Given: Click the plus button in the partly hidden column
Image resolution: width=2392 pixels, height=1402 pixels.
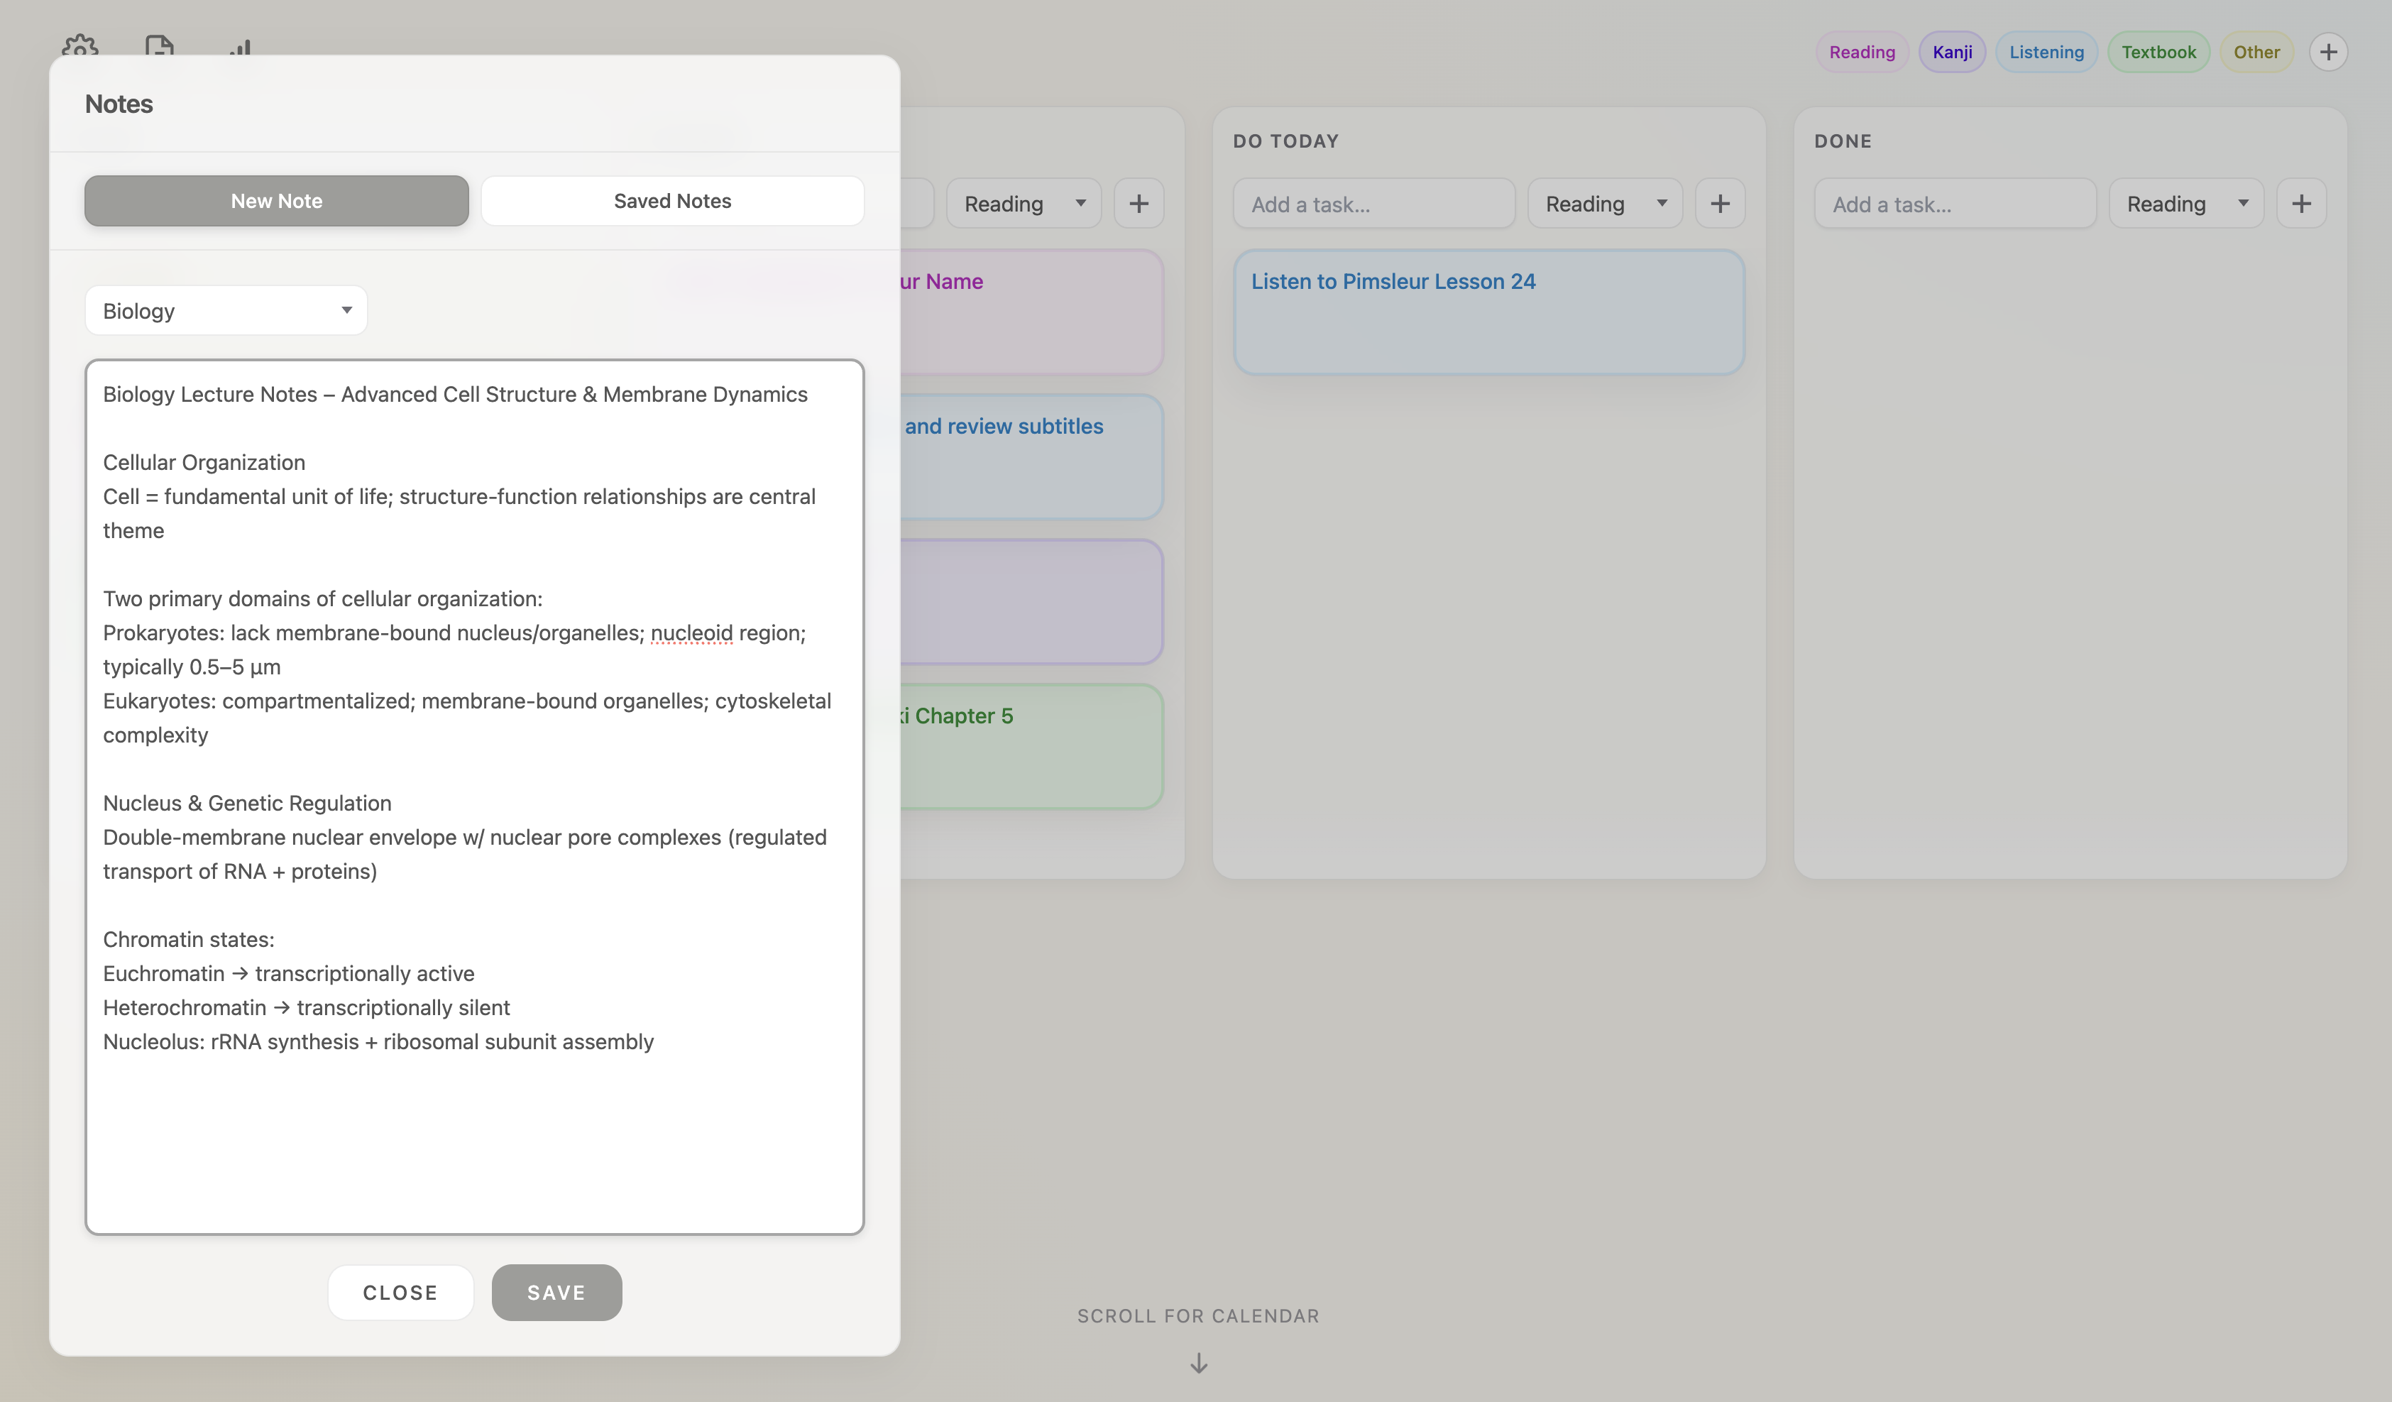Looking at the screenshot, I should click(x=1139, y=203).
